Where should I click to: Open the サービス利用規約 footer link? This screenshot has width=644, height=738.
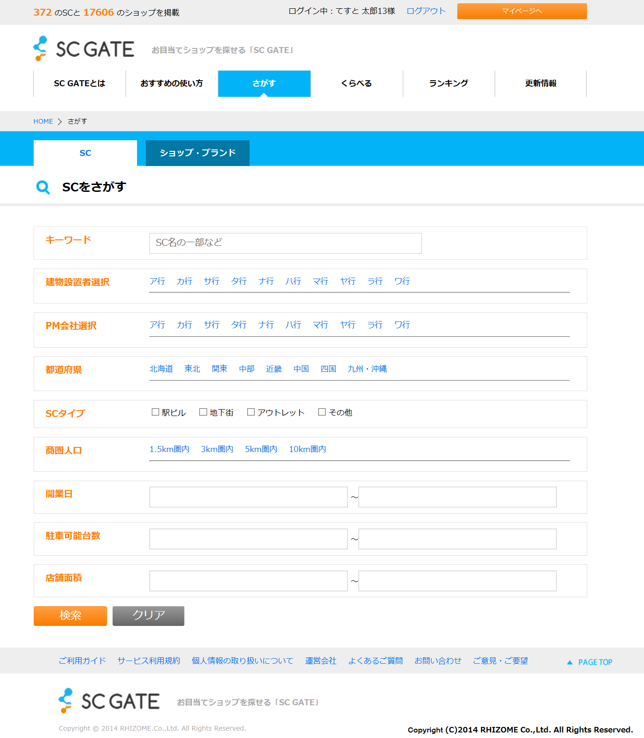[149, 661]
